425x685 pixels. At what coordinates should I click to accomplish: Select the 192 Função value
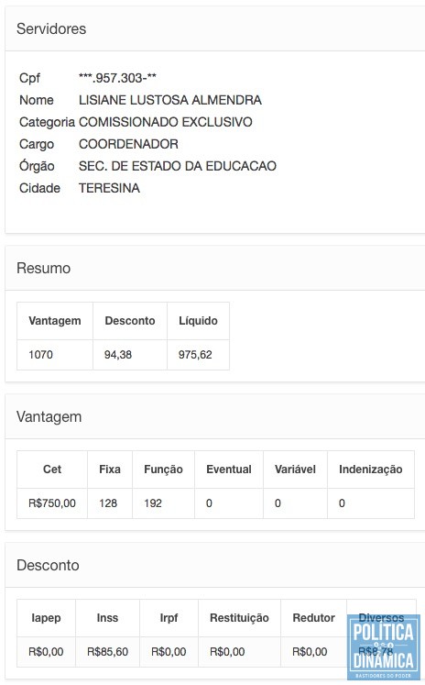tap(153, 503)
